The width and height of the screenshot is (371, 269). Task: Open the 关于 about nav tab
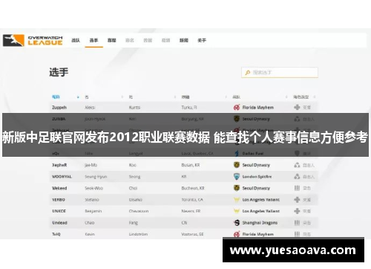pos(202,40)
